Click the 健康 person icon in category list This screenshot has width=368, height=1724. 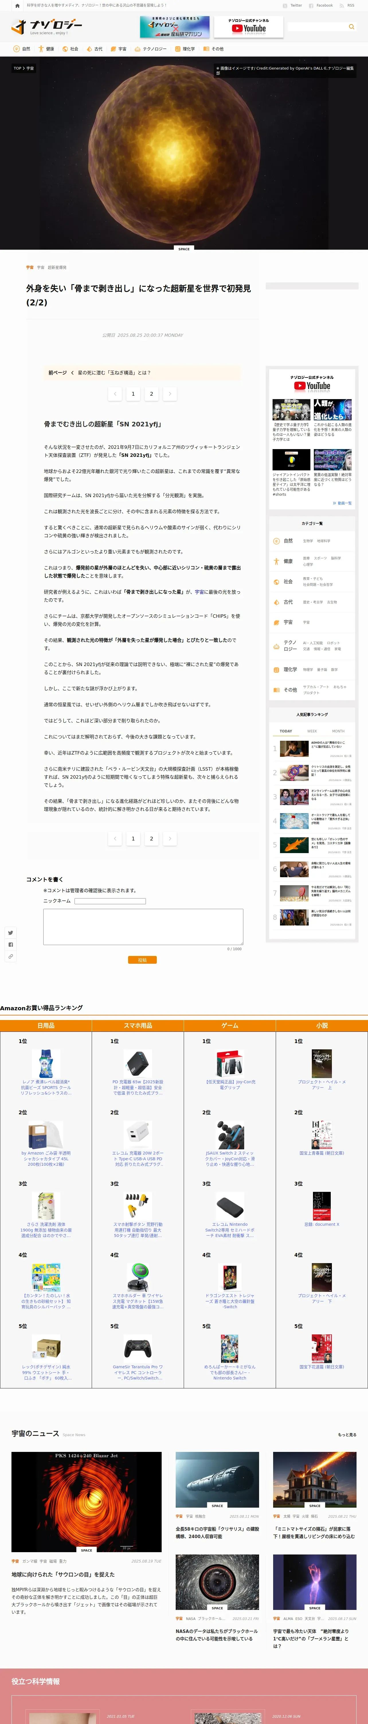[x=277, y=561]
